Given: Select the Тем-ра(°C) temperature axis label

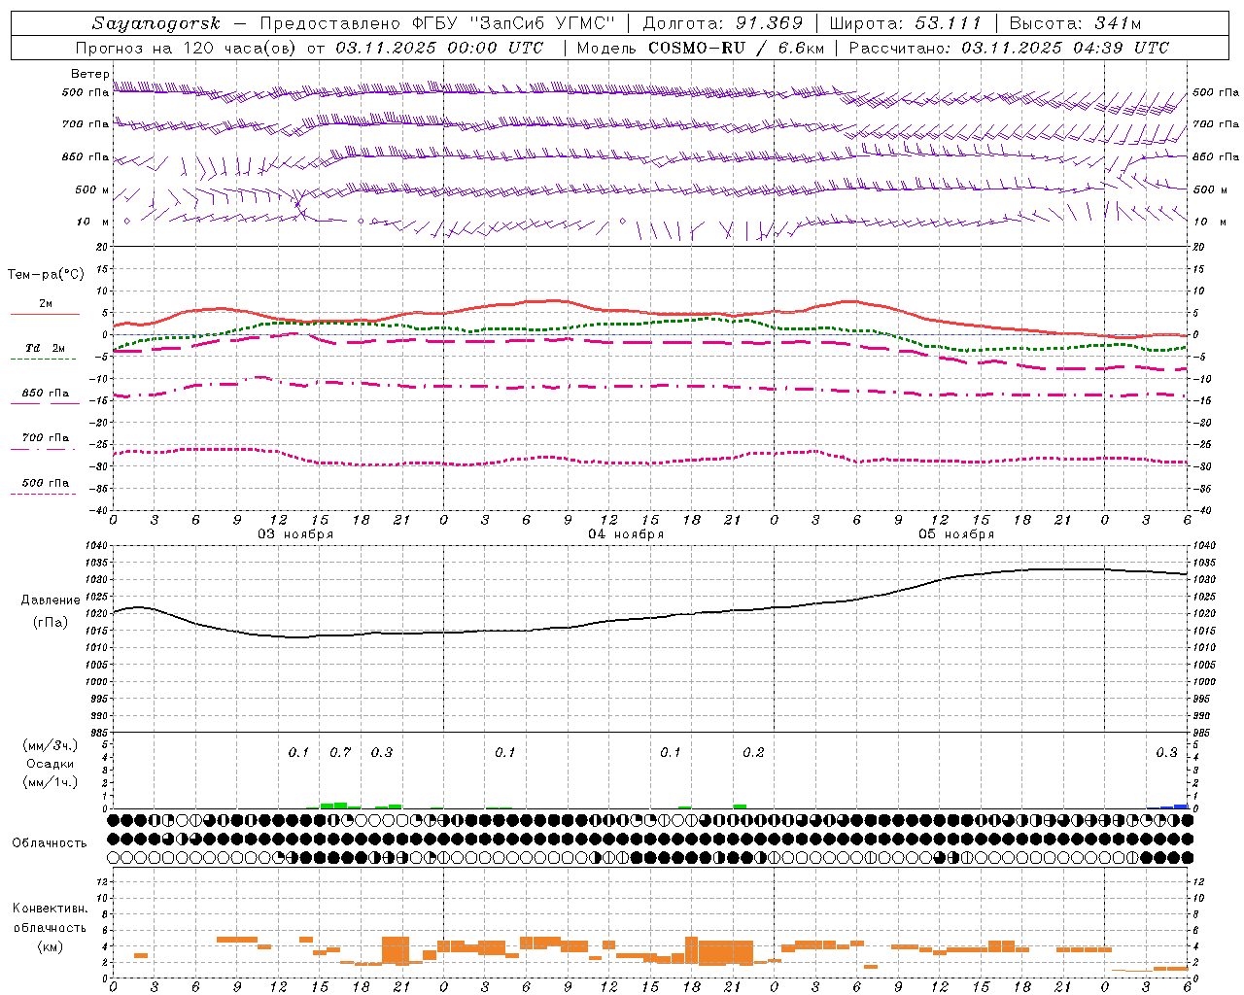Looking at the screenshot, I should [46, 275].
